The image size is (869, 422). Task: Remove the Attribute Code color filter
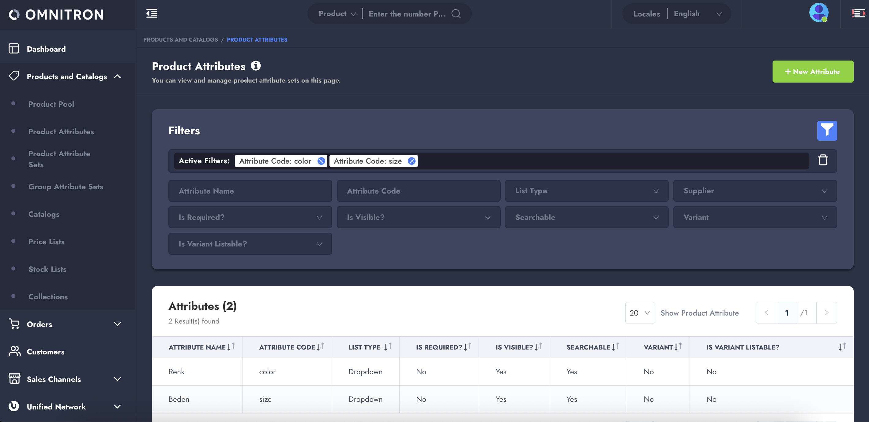pyautogui.click(x=321, y=161)
